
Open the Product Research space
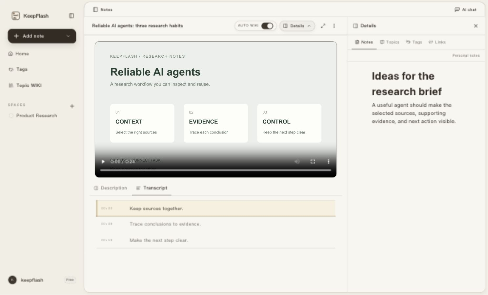(x=33, y=115)
